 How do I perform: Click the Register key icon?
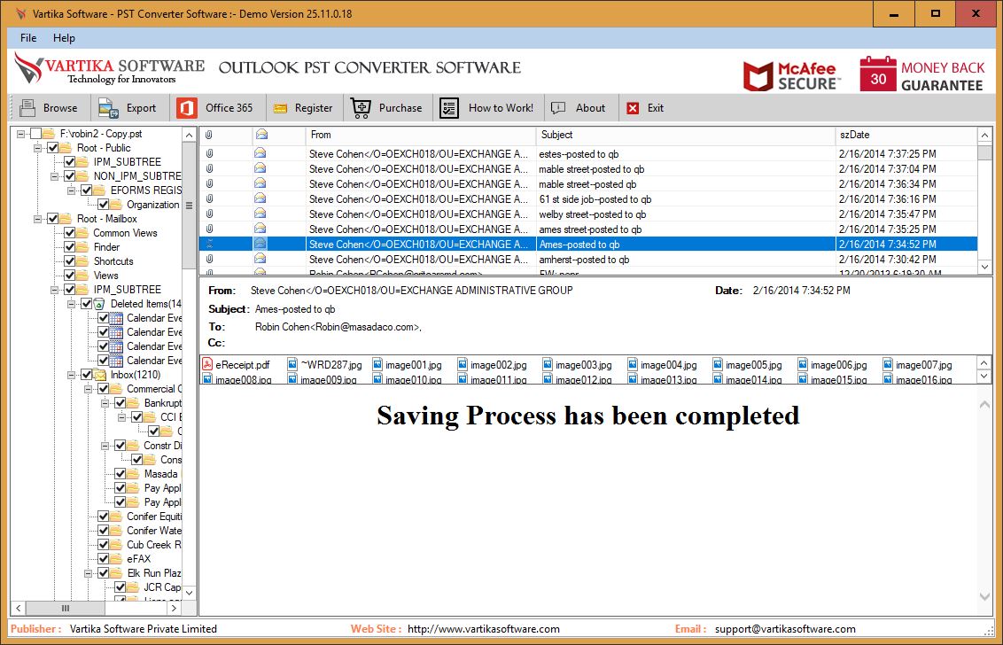pos(280,108)
